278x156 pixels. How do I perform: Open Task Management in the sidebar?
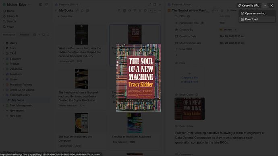[21, 105]
